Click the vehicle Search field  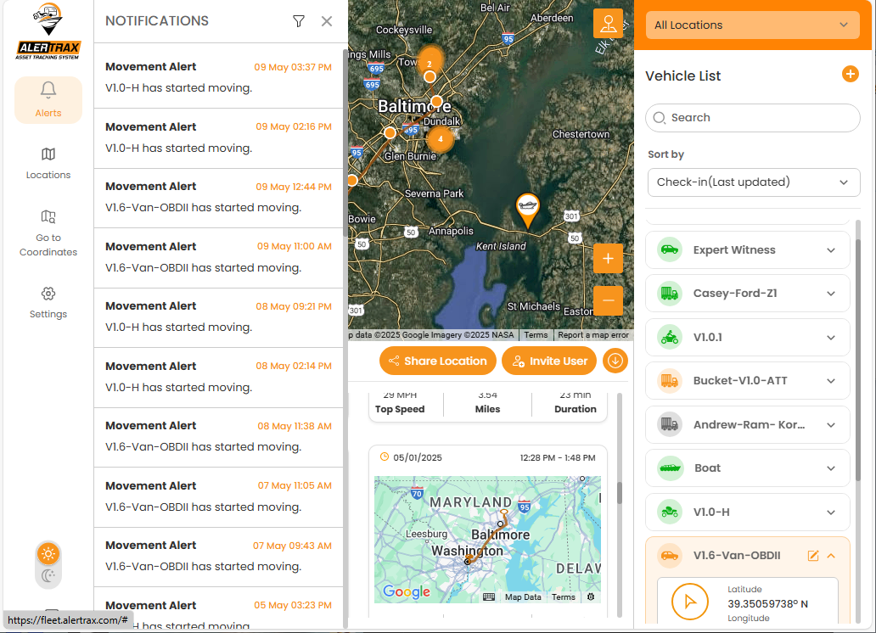coord(753,118)
